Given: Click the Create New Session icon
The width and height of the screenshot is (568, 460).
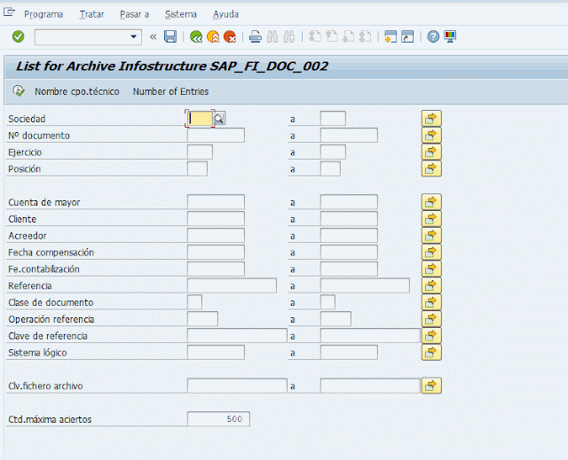Looking at the screenshot, I should pos(390,36).
